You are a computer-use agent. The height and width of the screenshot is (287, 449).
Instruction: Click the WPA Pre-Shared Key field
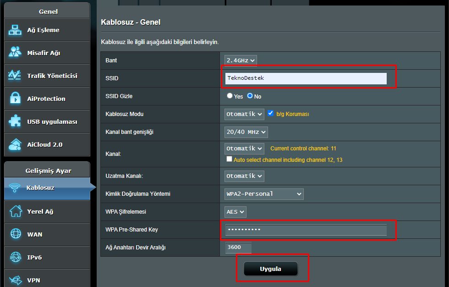coord(306,229)
